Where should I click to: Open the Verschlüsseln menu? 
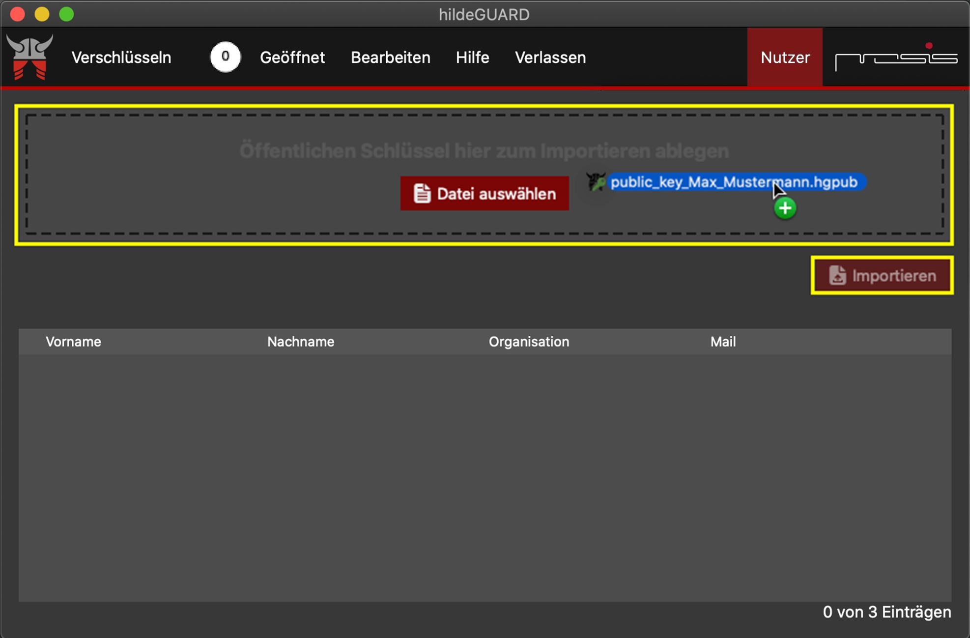click(121, 58)
